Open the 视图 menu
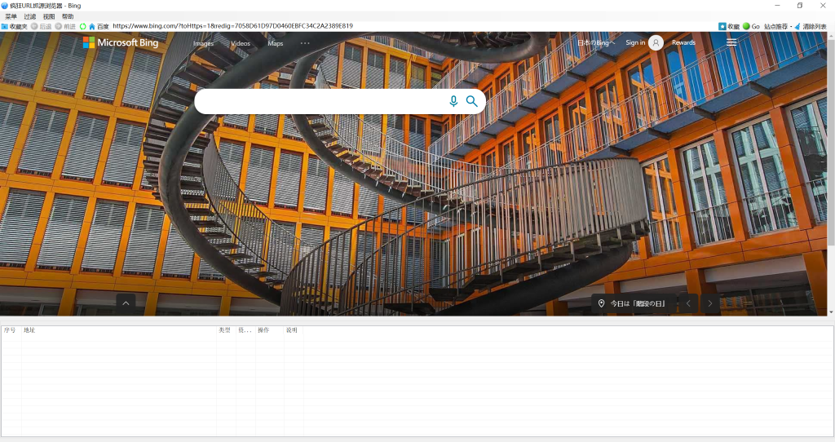 [x=49, y=16]
